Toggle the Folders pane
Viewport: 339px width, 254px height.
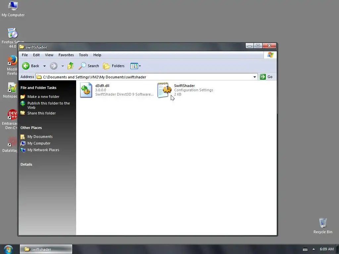[x=114, y=66]
